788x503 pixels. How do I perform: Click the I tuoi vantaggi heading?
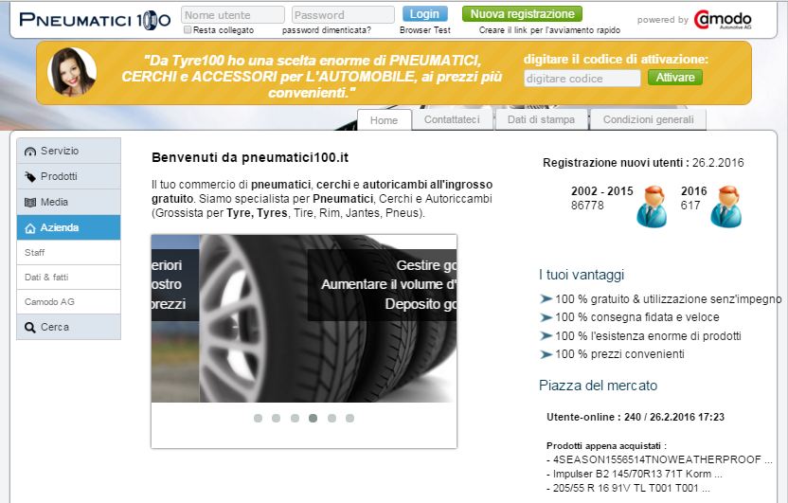point(582,275)
